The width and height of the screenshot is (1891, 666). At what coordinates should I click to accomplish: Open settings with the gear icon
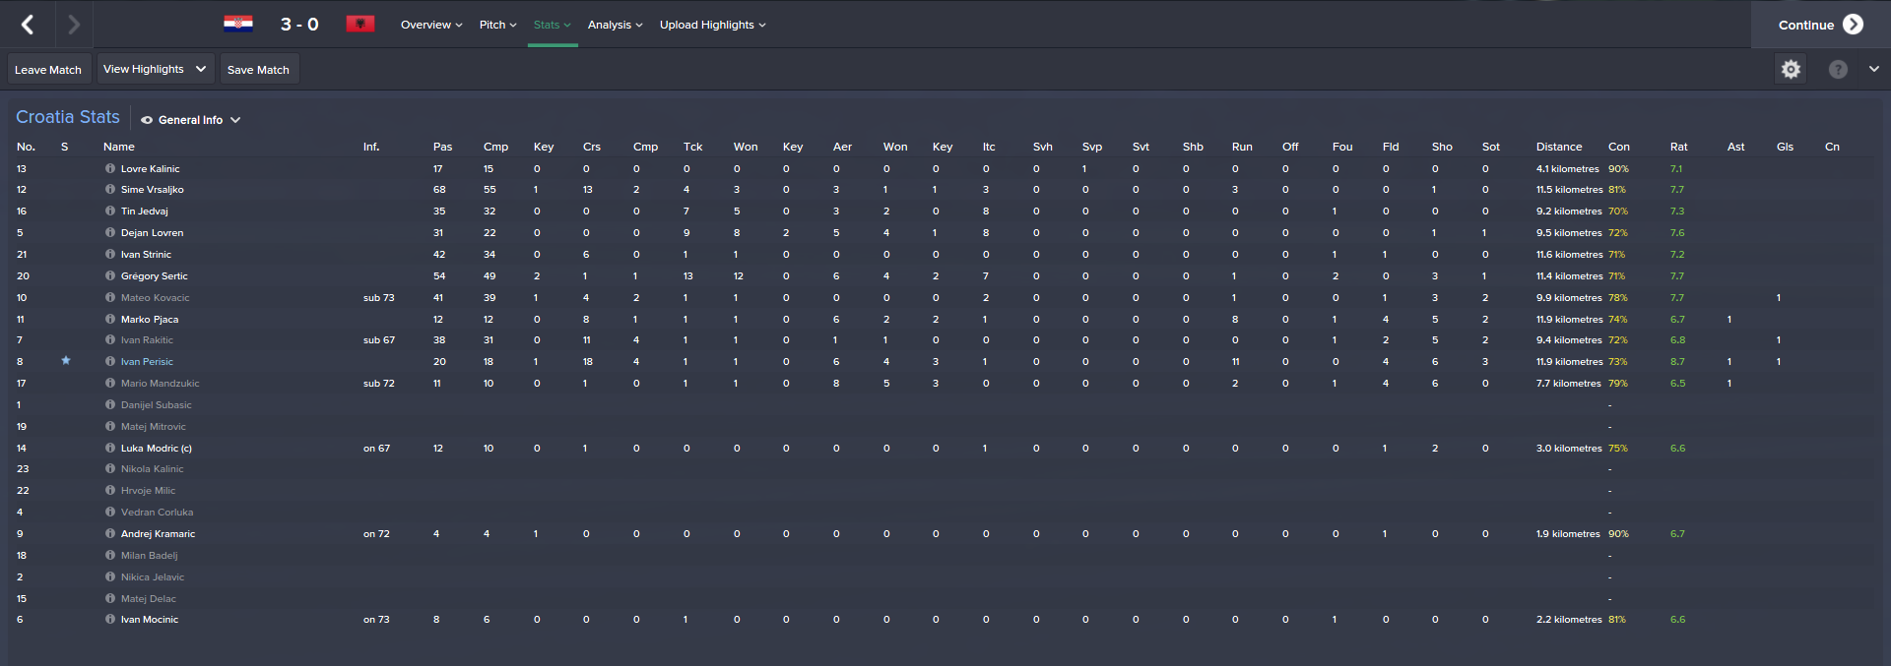point(1791,69)
